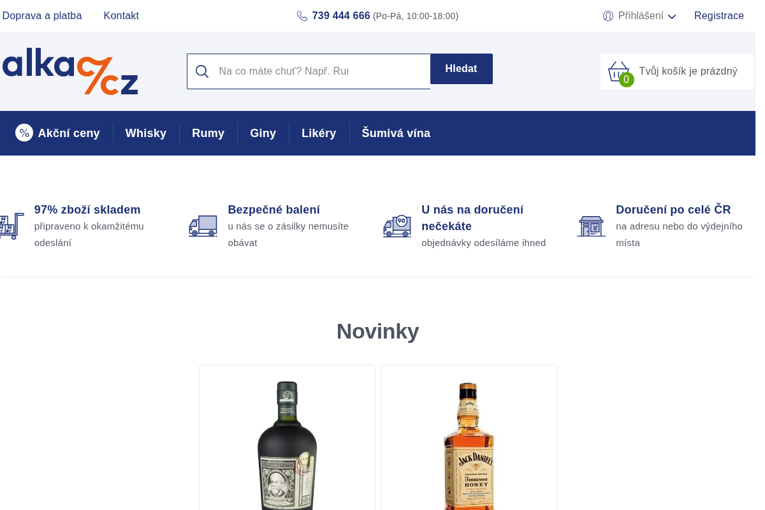Open the Jack Daniel's Honey product
The width and height of the screenshot is (765, 510).
pyautogui.click(x=469, y=445)
